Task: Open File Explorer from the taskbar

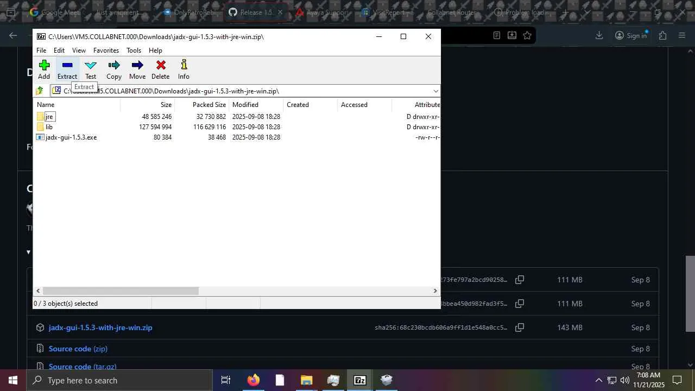Action: pos(306,380)
